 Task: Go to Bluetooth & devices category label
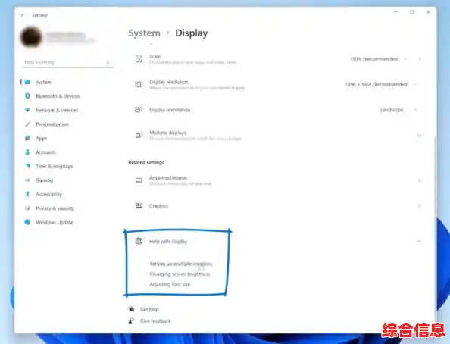pos(58,96)
